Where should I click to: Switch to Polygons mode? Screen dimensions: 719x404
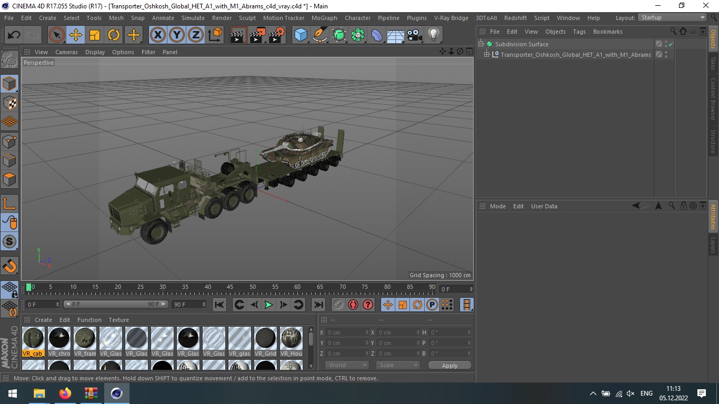tap(9, 179)
